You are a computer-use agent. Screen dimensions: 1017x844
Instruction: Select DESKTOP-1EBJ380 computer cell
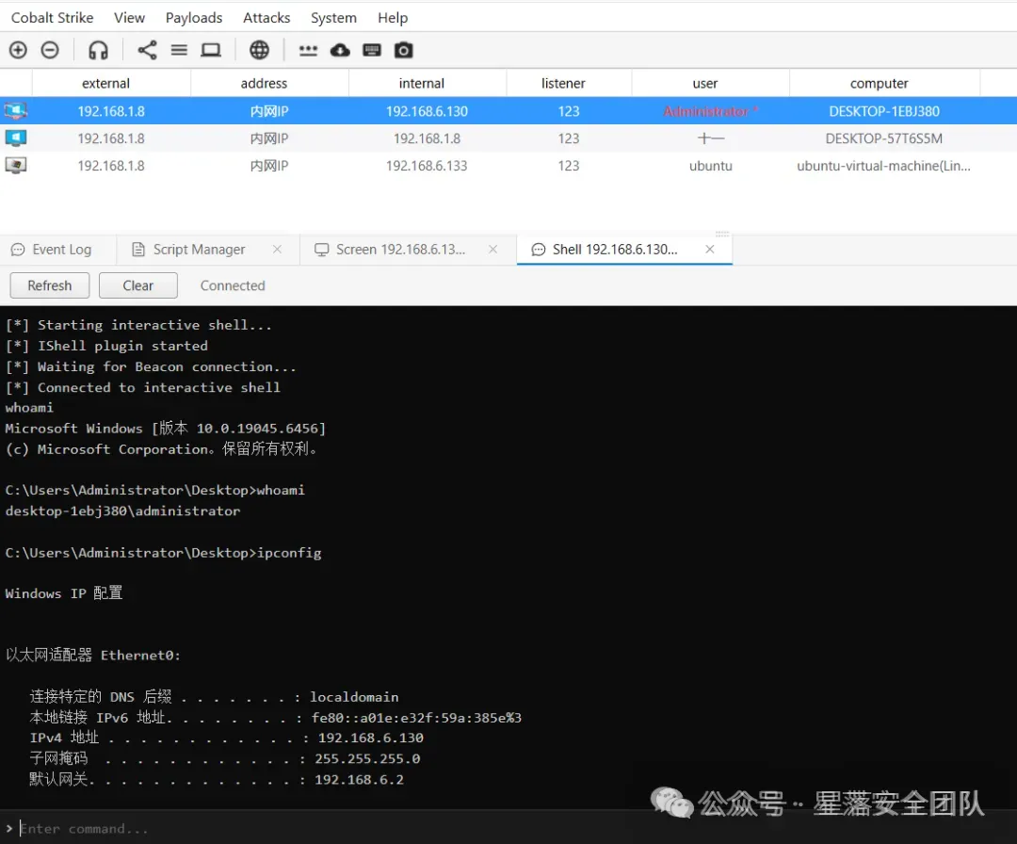click(883, 111)
